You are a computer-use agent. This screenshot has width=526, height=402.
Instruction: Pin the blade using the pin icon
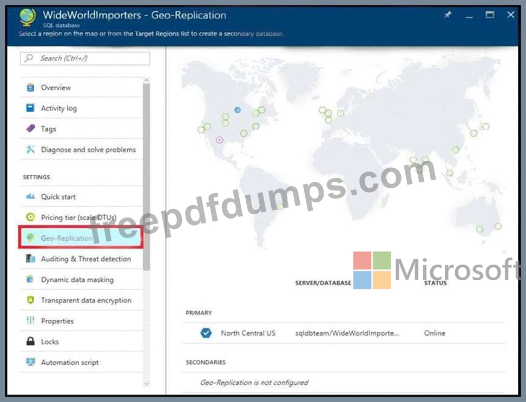pos(448,15)
